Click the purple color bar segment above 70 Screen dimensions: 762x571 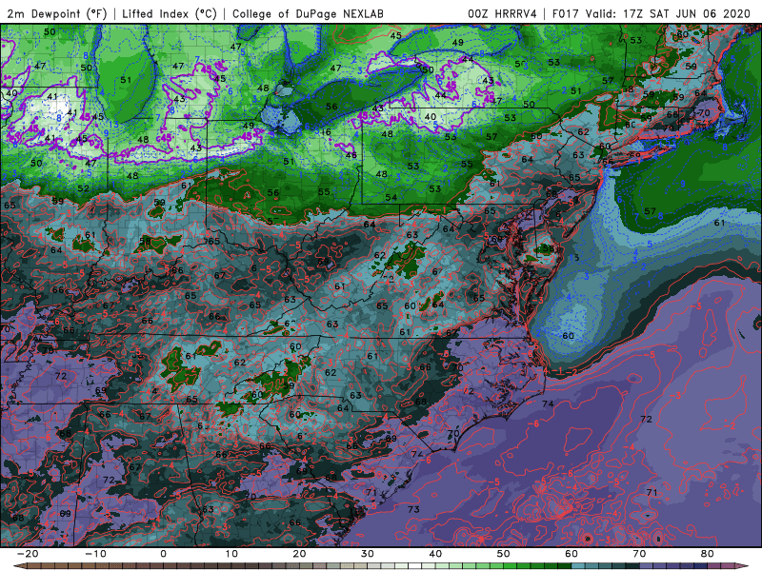click(647, 566)
